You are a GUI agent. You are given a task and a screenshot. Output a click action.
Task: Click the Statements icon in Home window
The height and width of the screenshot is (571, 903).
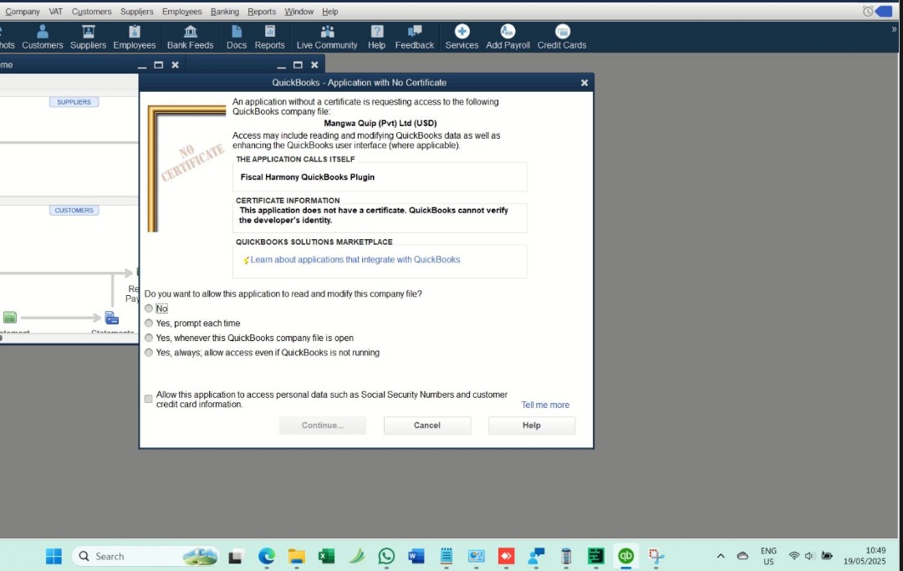(112, 318)
